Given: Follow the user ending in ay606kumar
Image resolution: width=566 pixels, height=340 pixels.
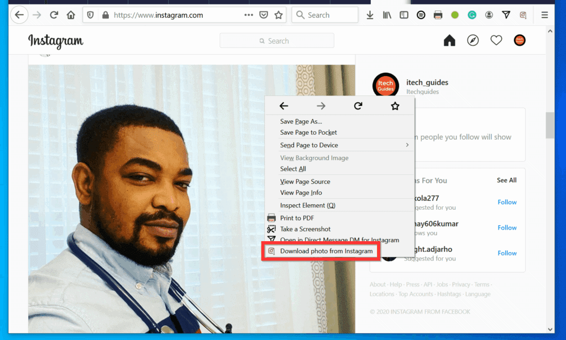Looking at the screenshot, I should (507, 227).
